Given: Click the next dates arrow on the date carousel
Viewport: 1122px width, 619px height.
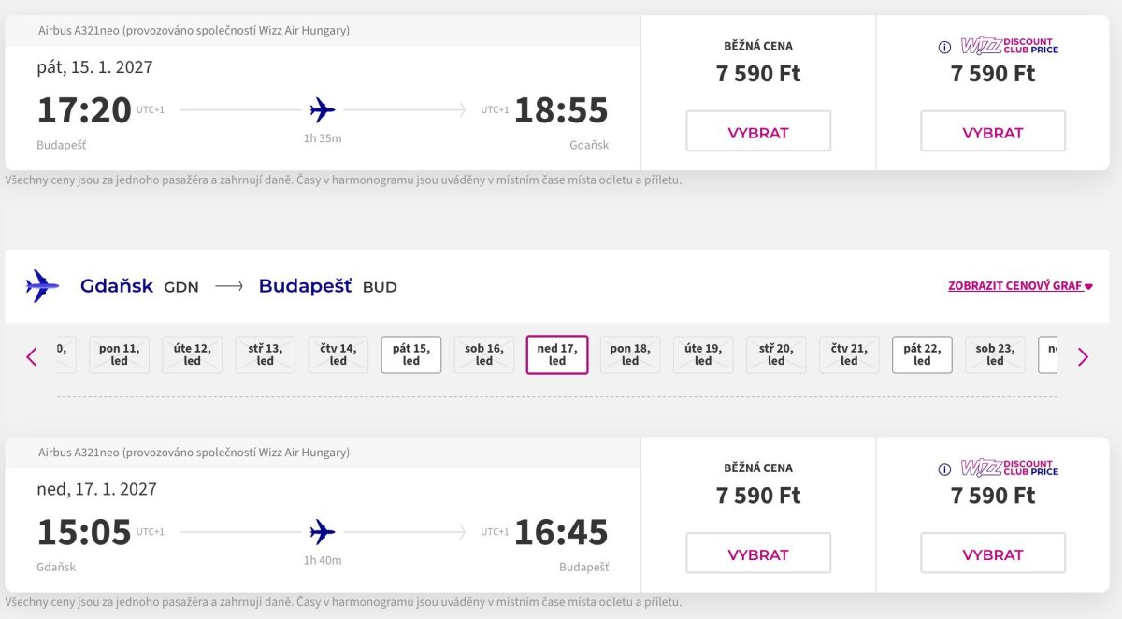Looking at the screenshot, I should pyautogui.click(x=1083, y=356).
